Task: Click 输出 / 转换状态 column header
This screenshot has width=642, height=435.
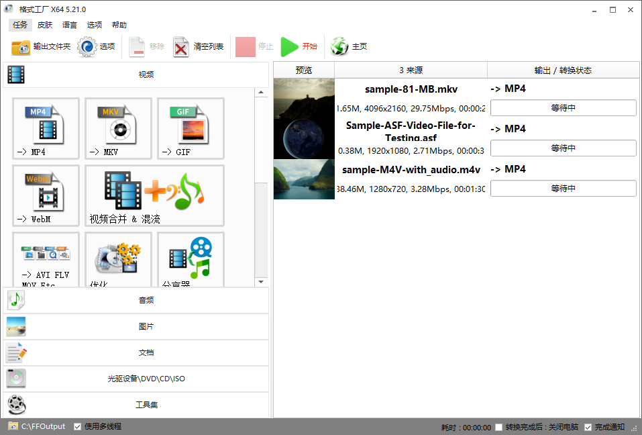Action: point(563,70)
